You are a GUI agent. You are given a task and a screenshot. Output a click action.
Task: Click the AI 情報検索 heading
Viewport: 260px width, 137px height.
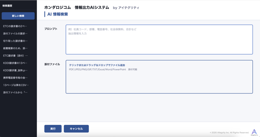58,14
